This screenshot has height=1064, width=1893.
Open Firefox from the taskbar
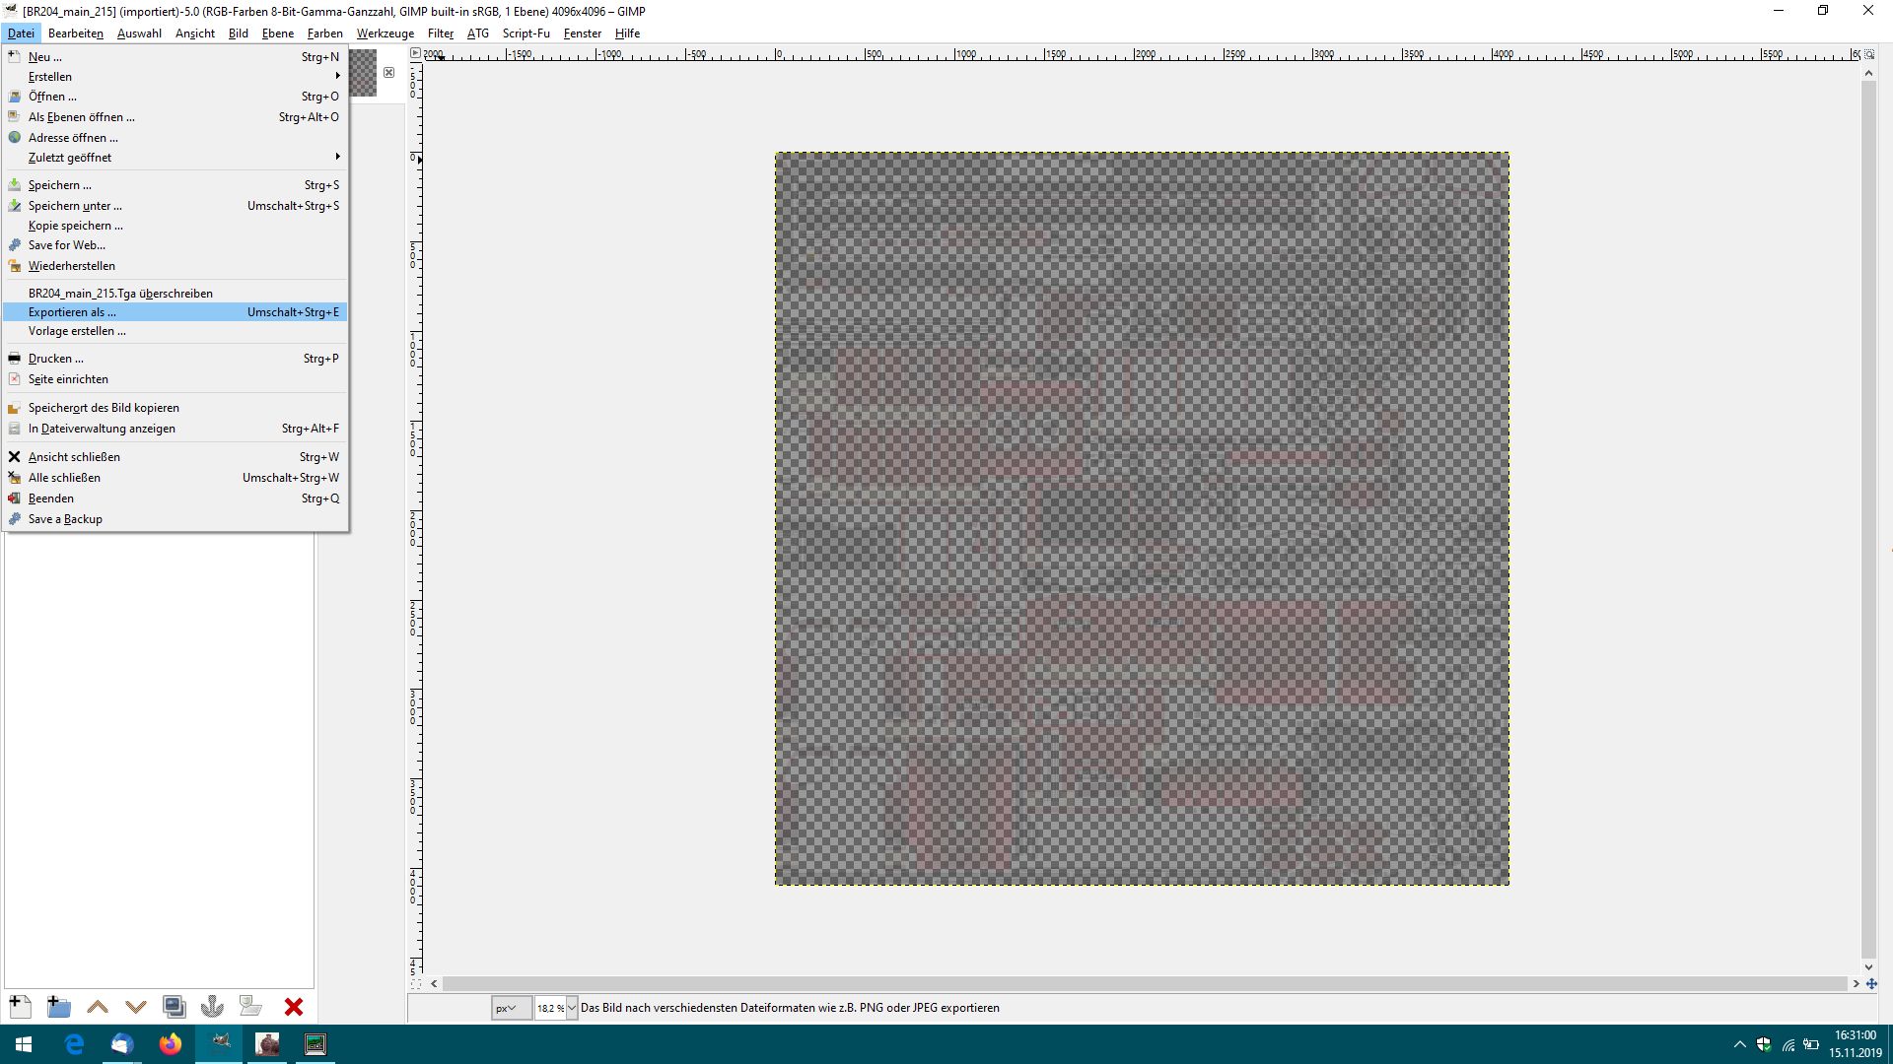tap(171, 1044)
